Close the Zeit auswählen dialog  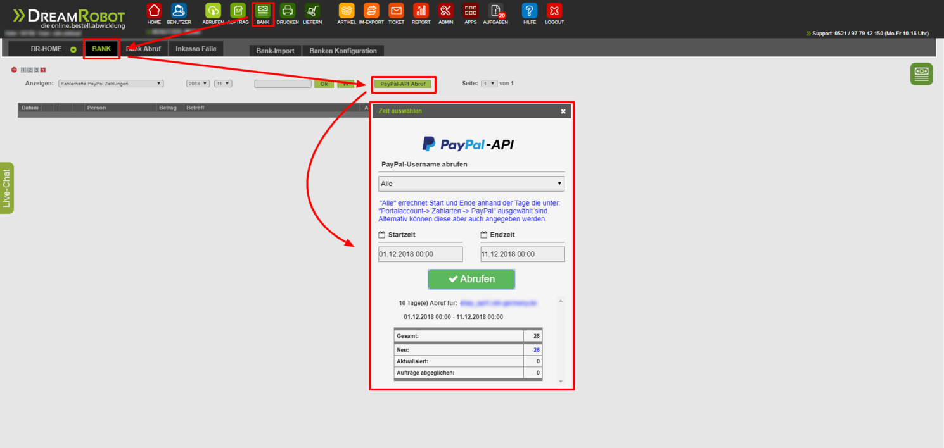(563, 111)
